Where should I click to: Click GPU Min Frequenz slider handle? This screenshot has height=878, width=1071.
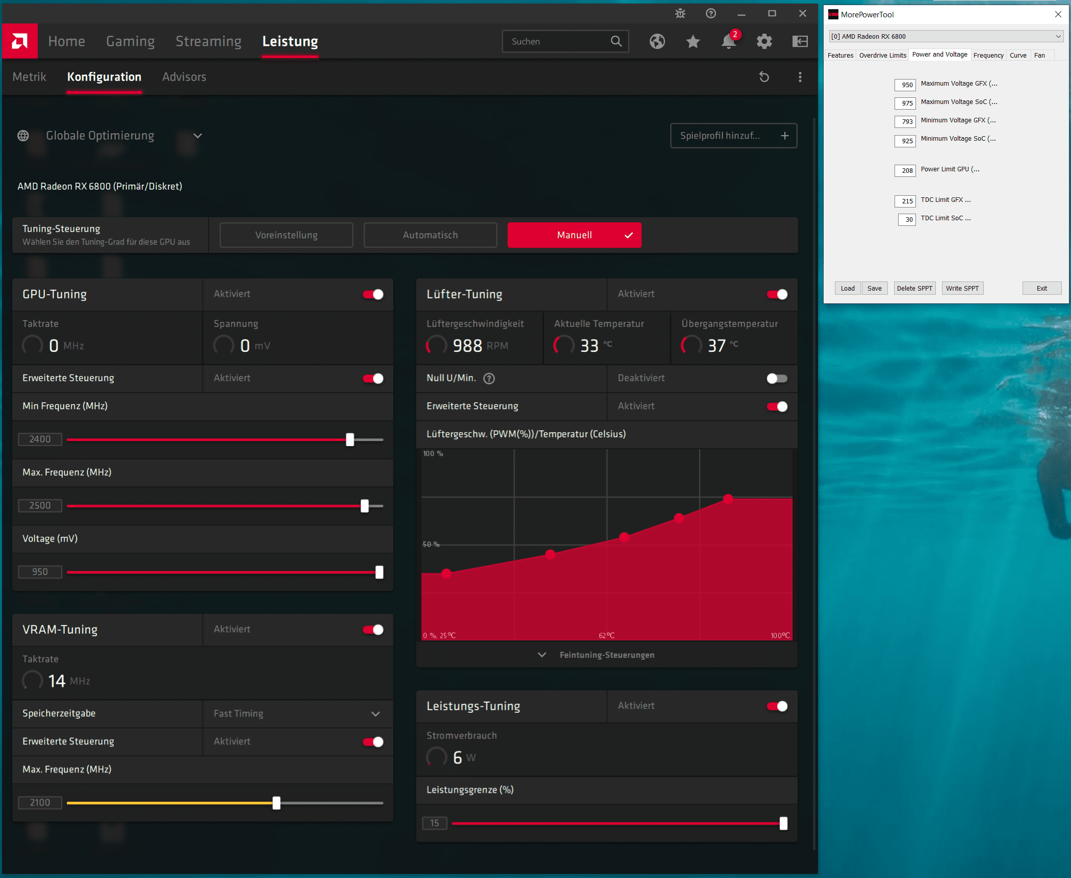click(350, 440)
